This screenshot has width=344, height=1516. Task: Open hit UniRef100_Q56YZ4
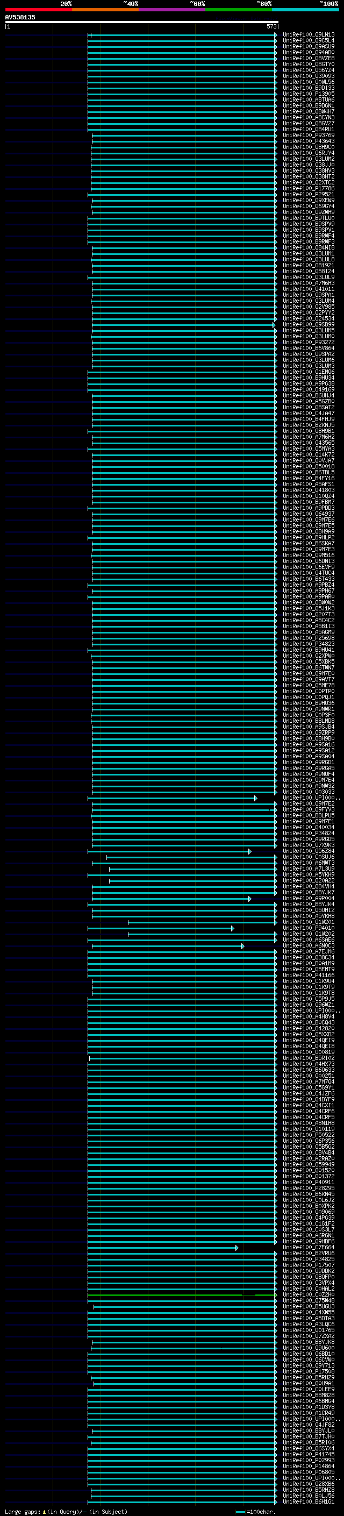click(308, 70)
